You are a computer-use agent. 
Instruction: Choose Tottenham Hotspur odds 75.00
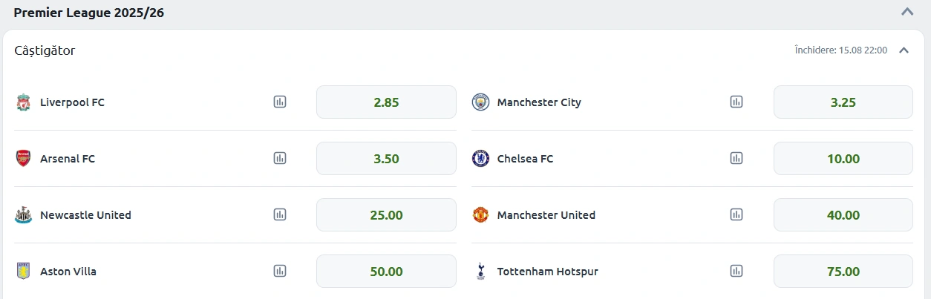pyautogui.click(x=843, y=272)
